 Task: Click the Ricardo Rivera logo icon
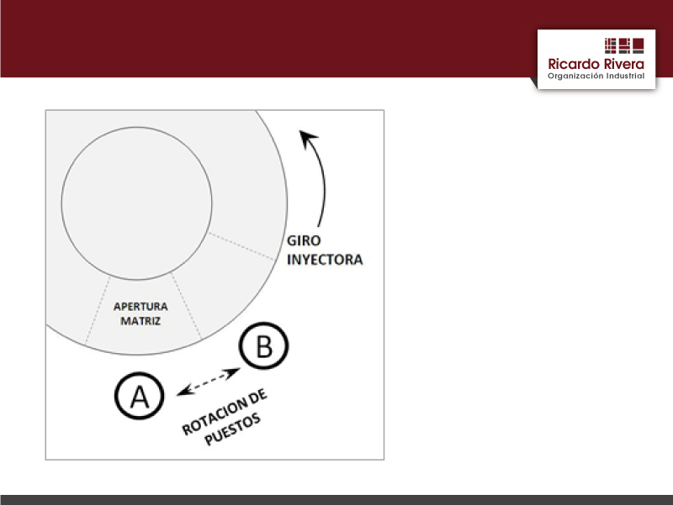click(624, 46)
